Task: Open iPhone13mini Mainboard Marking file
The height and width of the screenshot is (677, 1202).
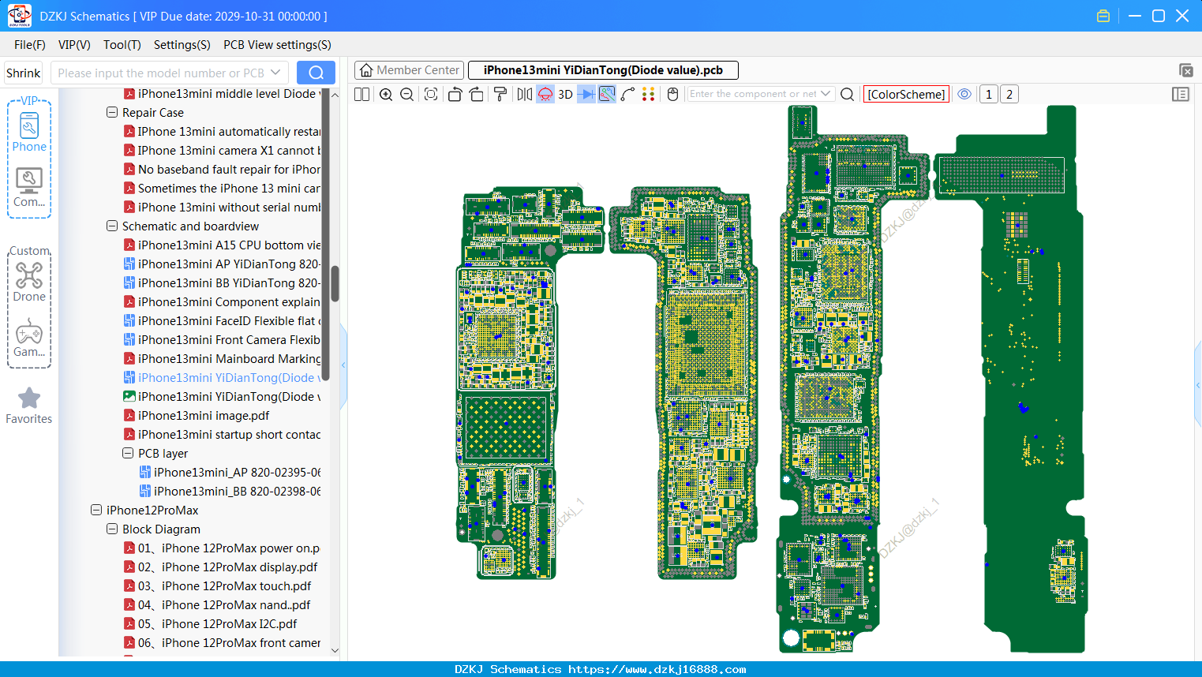Action: tap(222, 359)
